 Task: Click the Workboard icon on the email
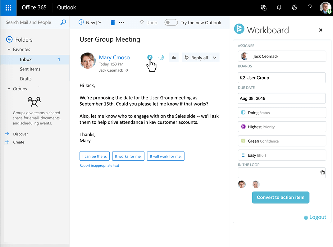pyautogui.click(x=150, y=57)
